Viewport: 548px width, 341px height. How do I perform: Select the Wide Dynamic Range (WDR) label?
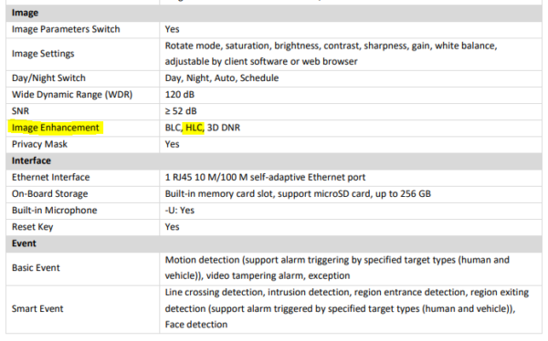point(72,95)
